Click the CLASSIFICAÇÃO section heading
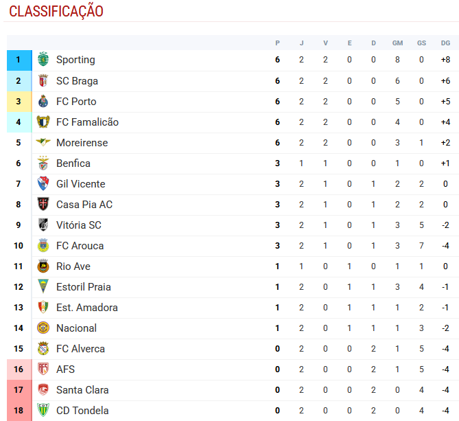Image resolution: width=459 pixels, height=421 pixels. coord(56,12)
